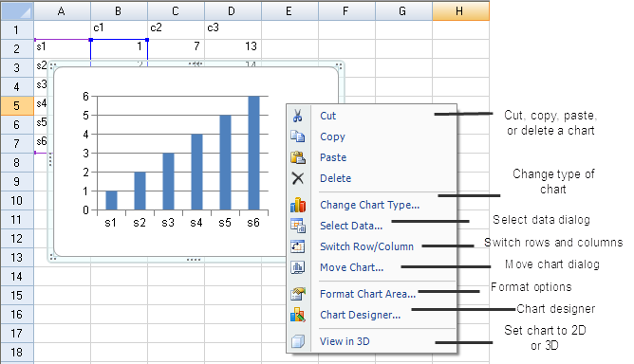Click cell containing c3
Image resolution: width=634 pixels, height=364 pixels.
click(x=233, y=30)
